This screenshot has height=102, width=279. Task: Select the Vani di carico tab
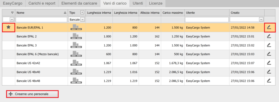click(x=115, y=3)
